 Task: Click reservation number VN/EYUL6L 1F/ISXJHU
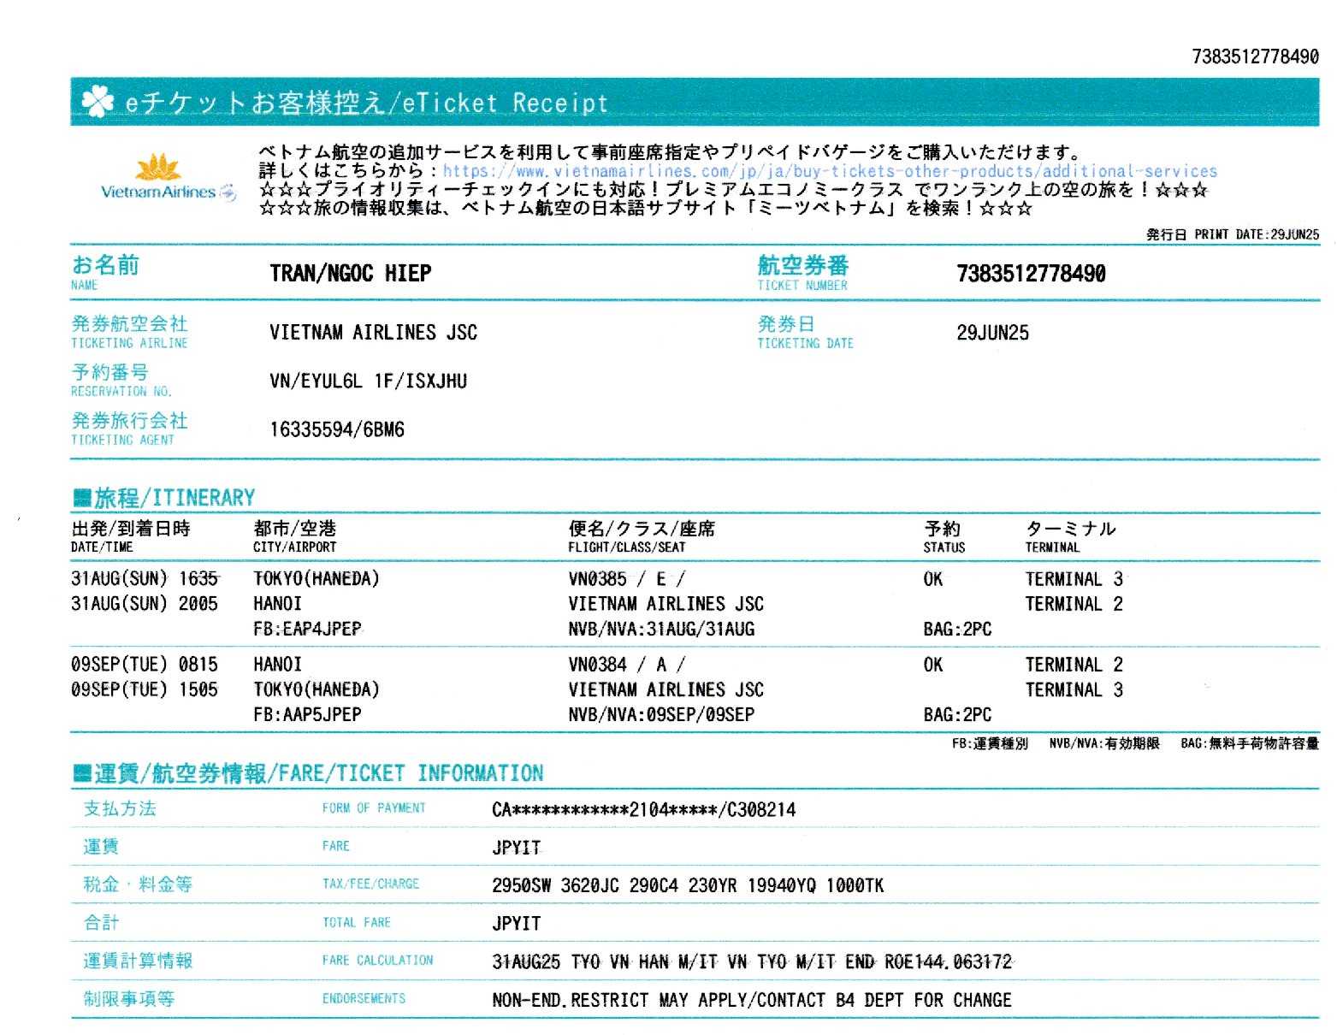(x=368, y=381)
